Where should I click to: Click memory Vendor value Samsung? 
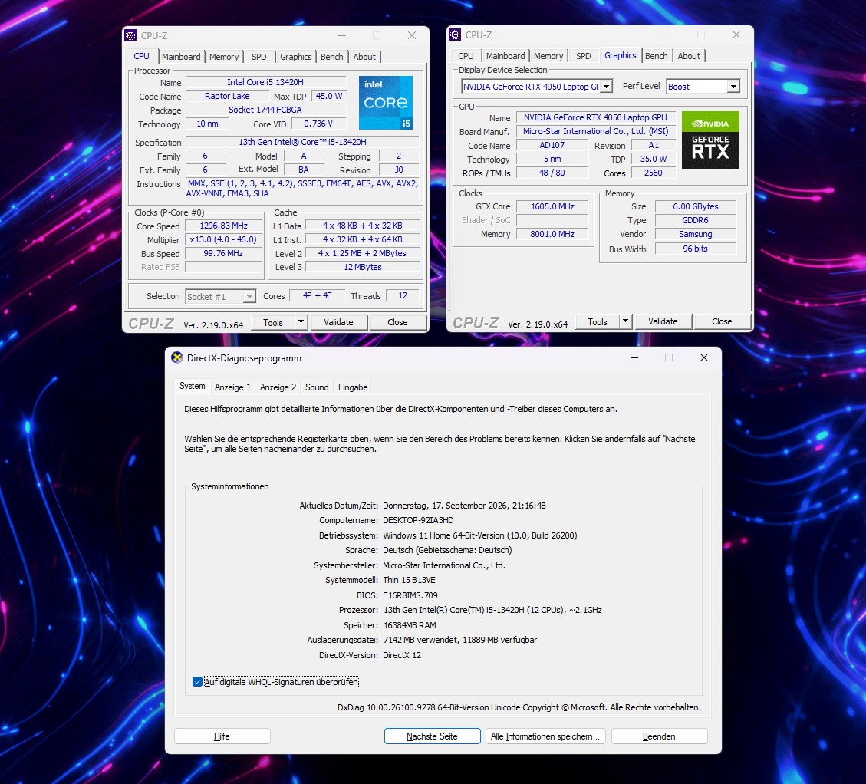click(x=696, y=234)
